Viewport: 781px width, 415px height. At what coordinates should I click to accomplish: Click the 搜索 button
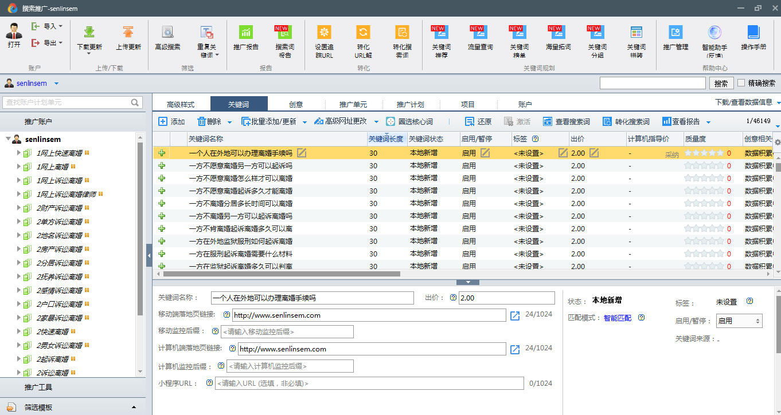pyautogui.click(x=721, y=84)
